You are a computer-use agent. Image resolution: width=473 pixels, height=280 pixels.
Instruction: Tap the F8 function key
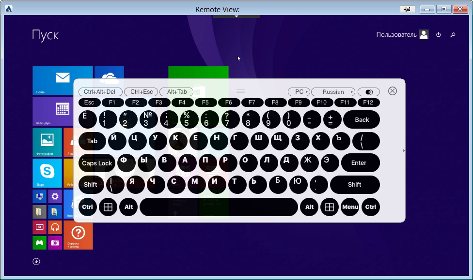coord(275,103)
